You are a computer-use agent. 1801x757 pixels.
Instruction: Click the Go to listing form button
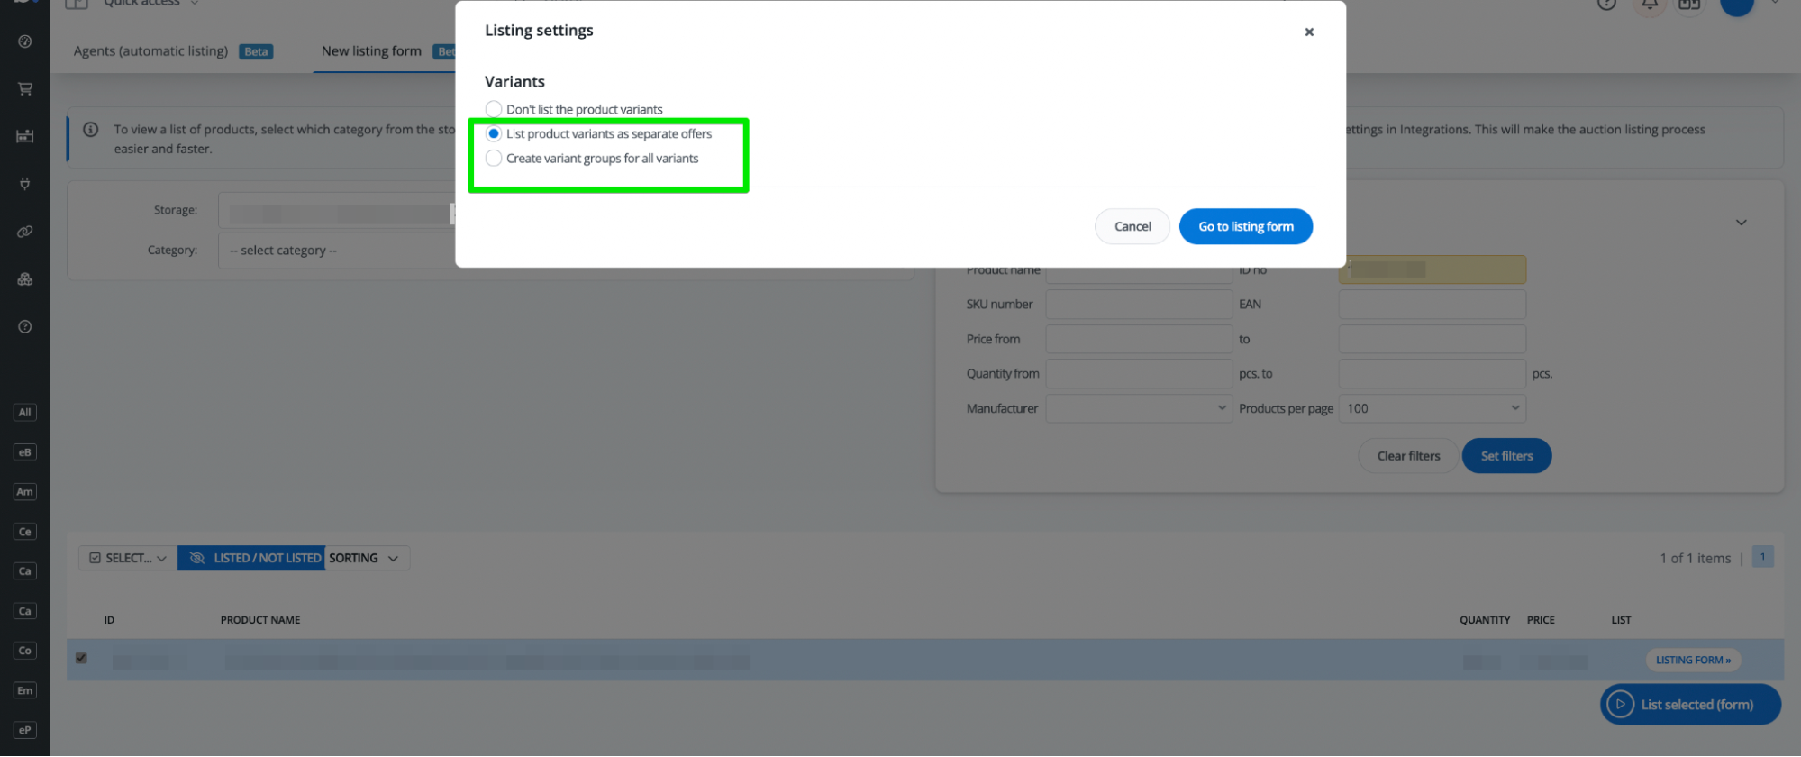[1245, 226]
